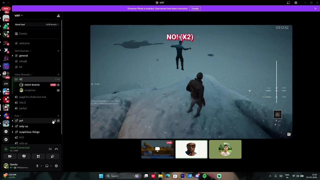Open the 'Good Vibes Only' server icon
The image size is (320, 180).
(6, 66)
